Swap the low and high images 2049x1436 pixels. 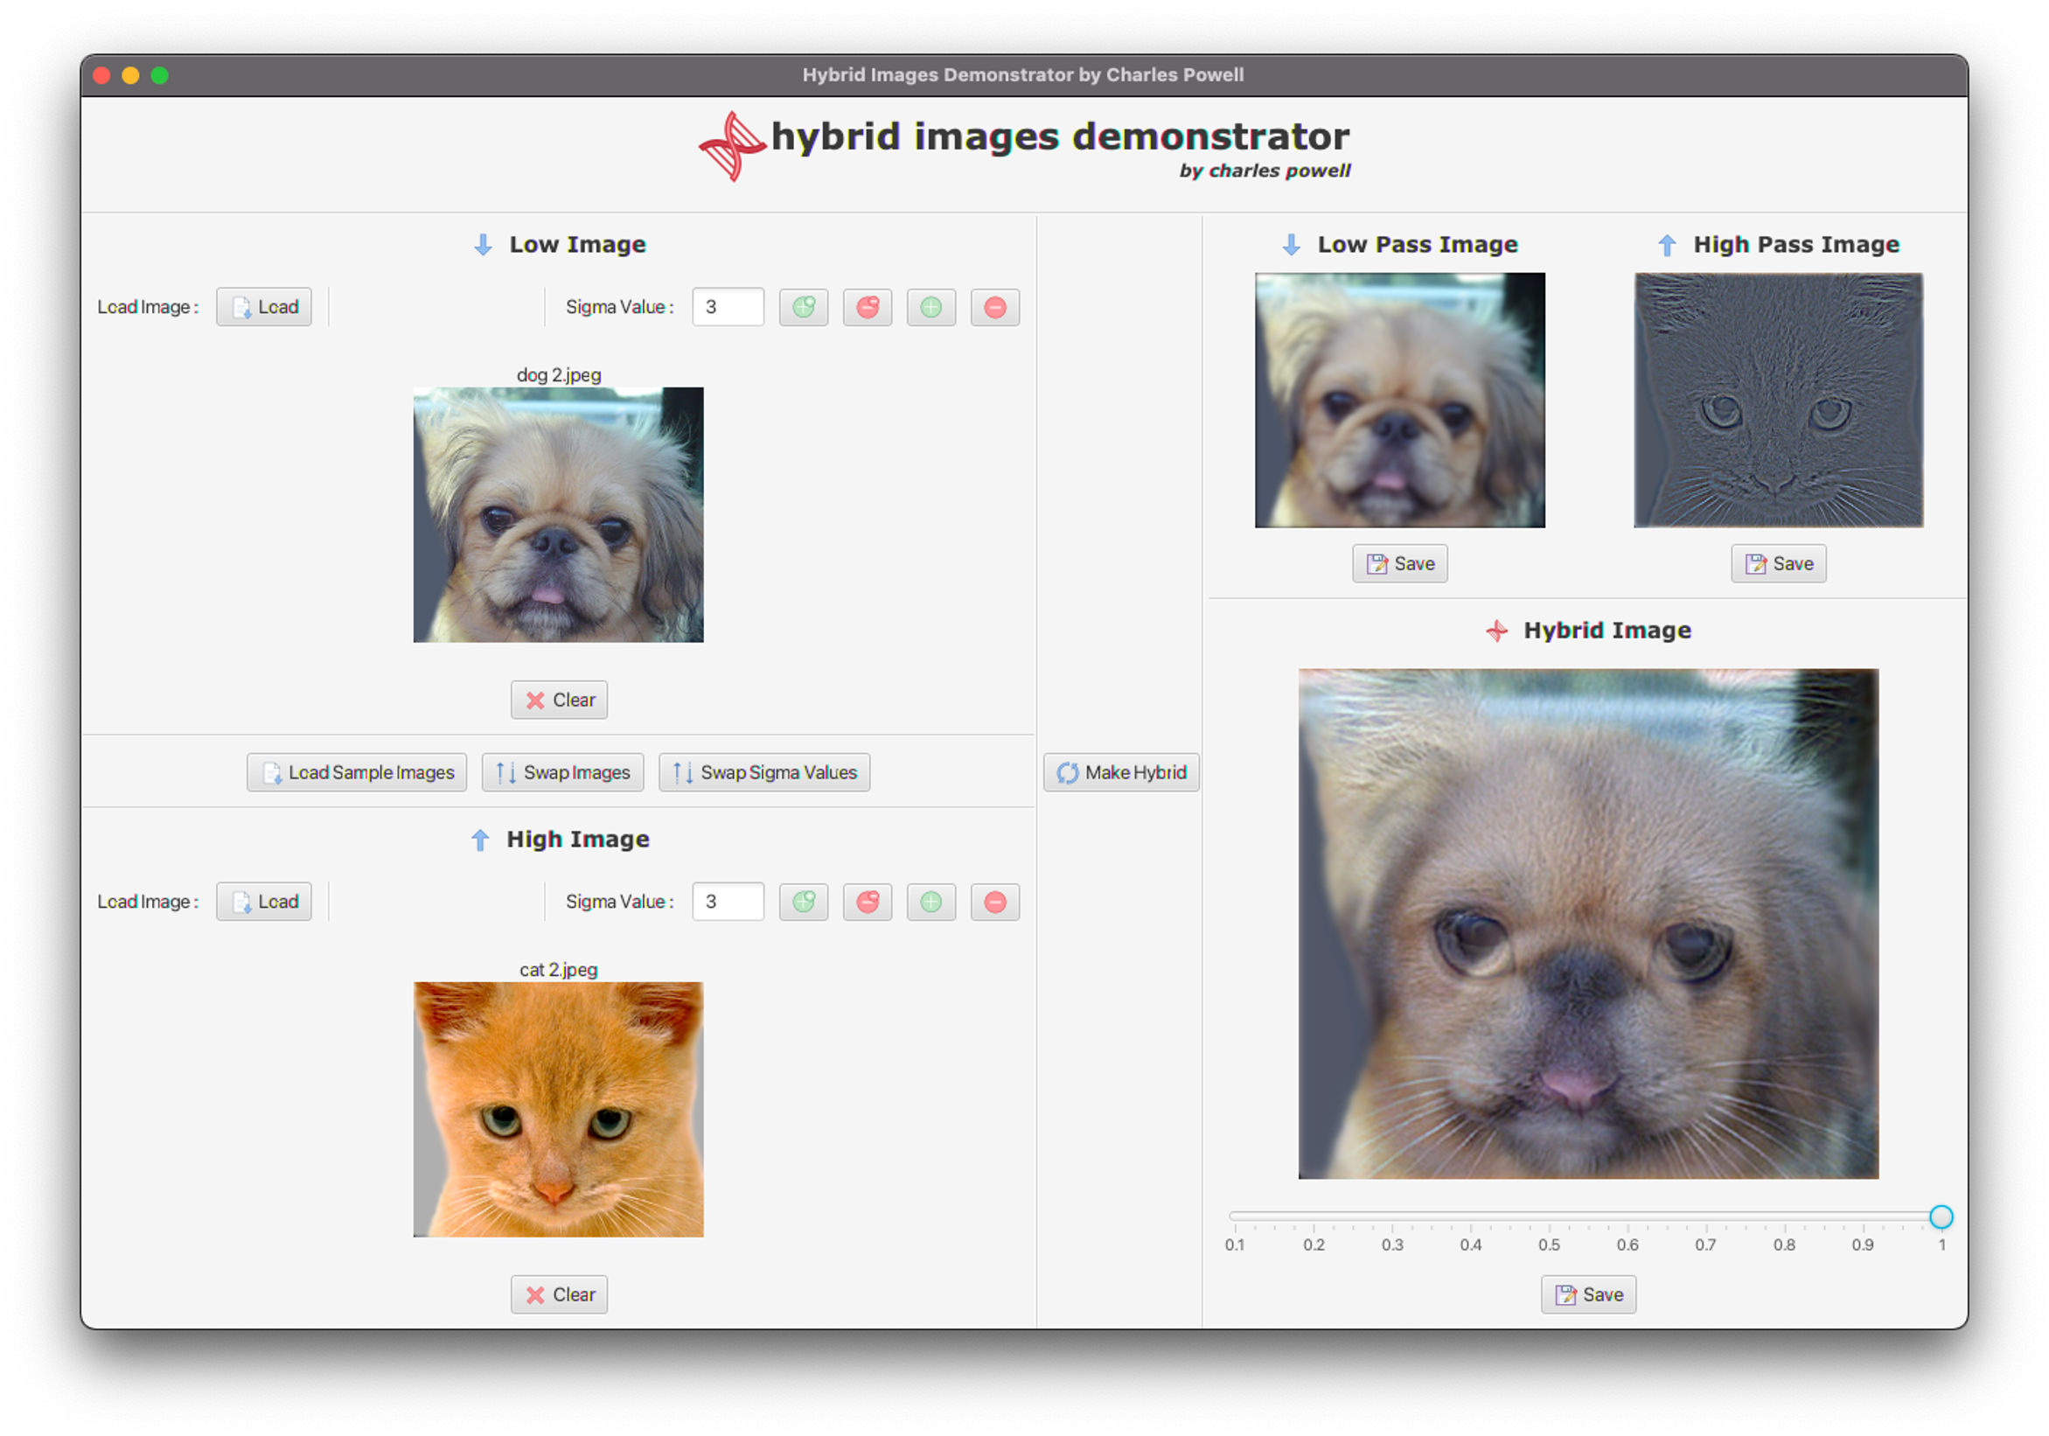(562, 772)
